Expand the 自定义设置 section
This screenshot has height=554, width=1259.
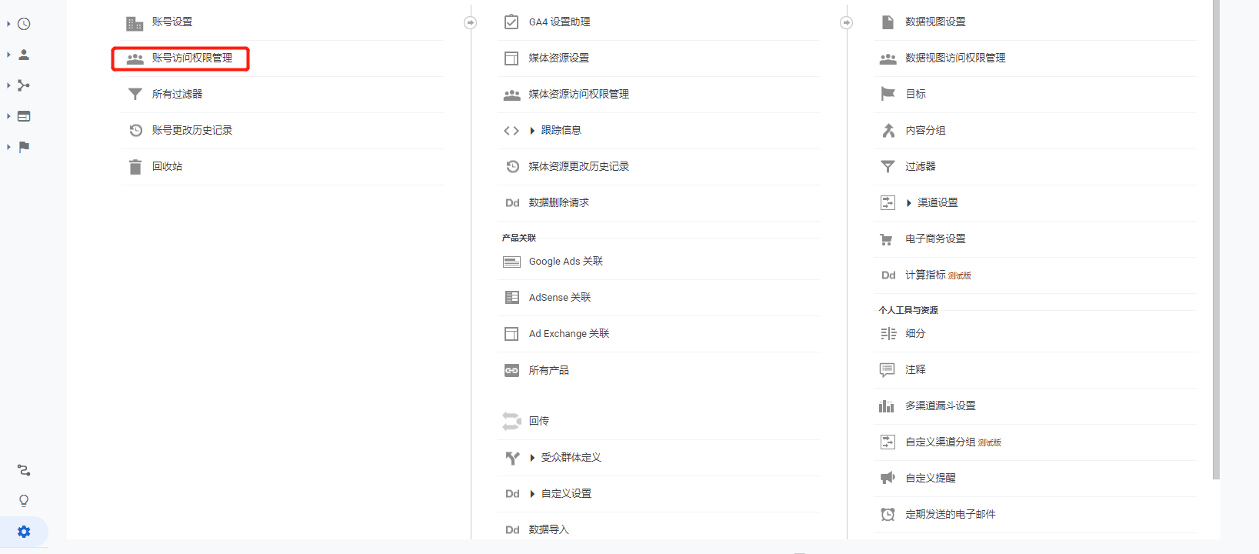(x=532, y=494)
